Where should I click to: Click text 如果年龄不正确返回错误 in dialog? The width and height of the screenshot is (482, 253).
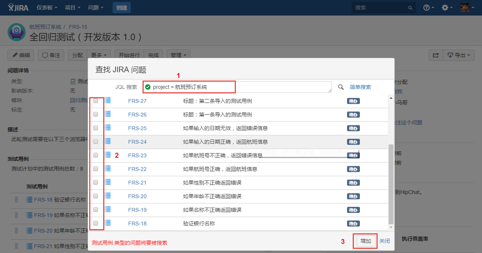[x=212, y=196]
